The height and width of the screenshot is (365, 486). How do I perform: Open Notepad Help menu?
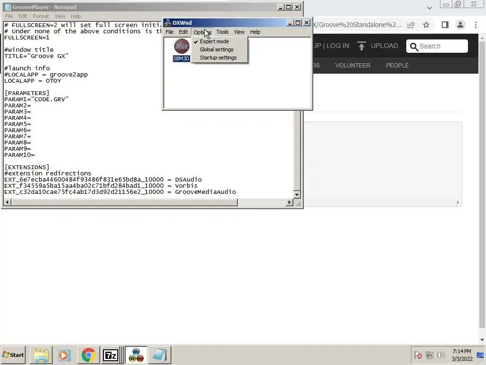click(x=75, y=16)
